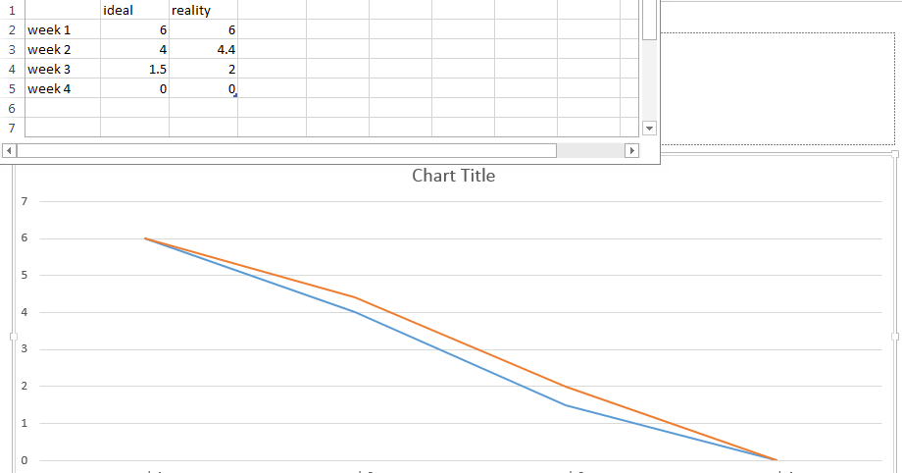Screen dimensions: 902x473
Task: Click the blue range-resize handle below reality column
Action: pos(235,96)
